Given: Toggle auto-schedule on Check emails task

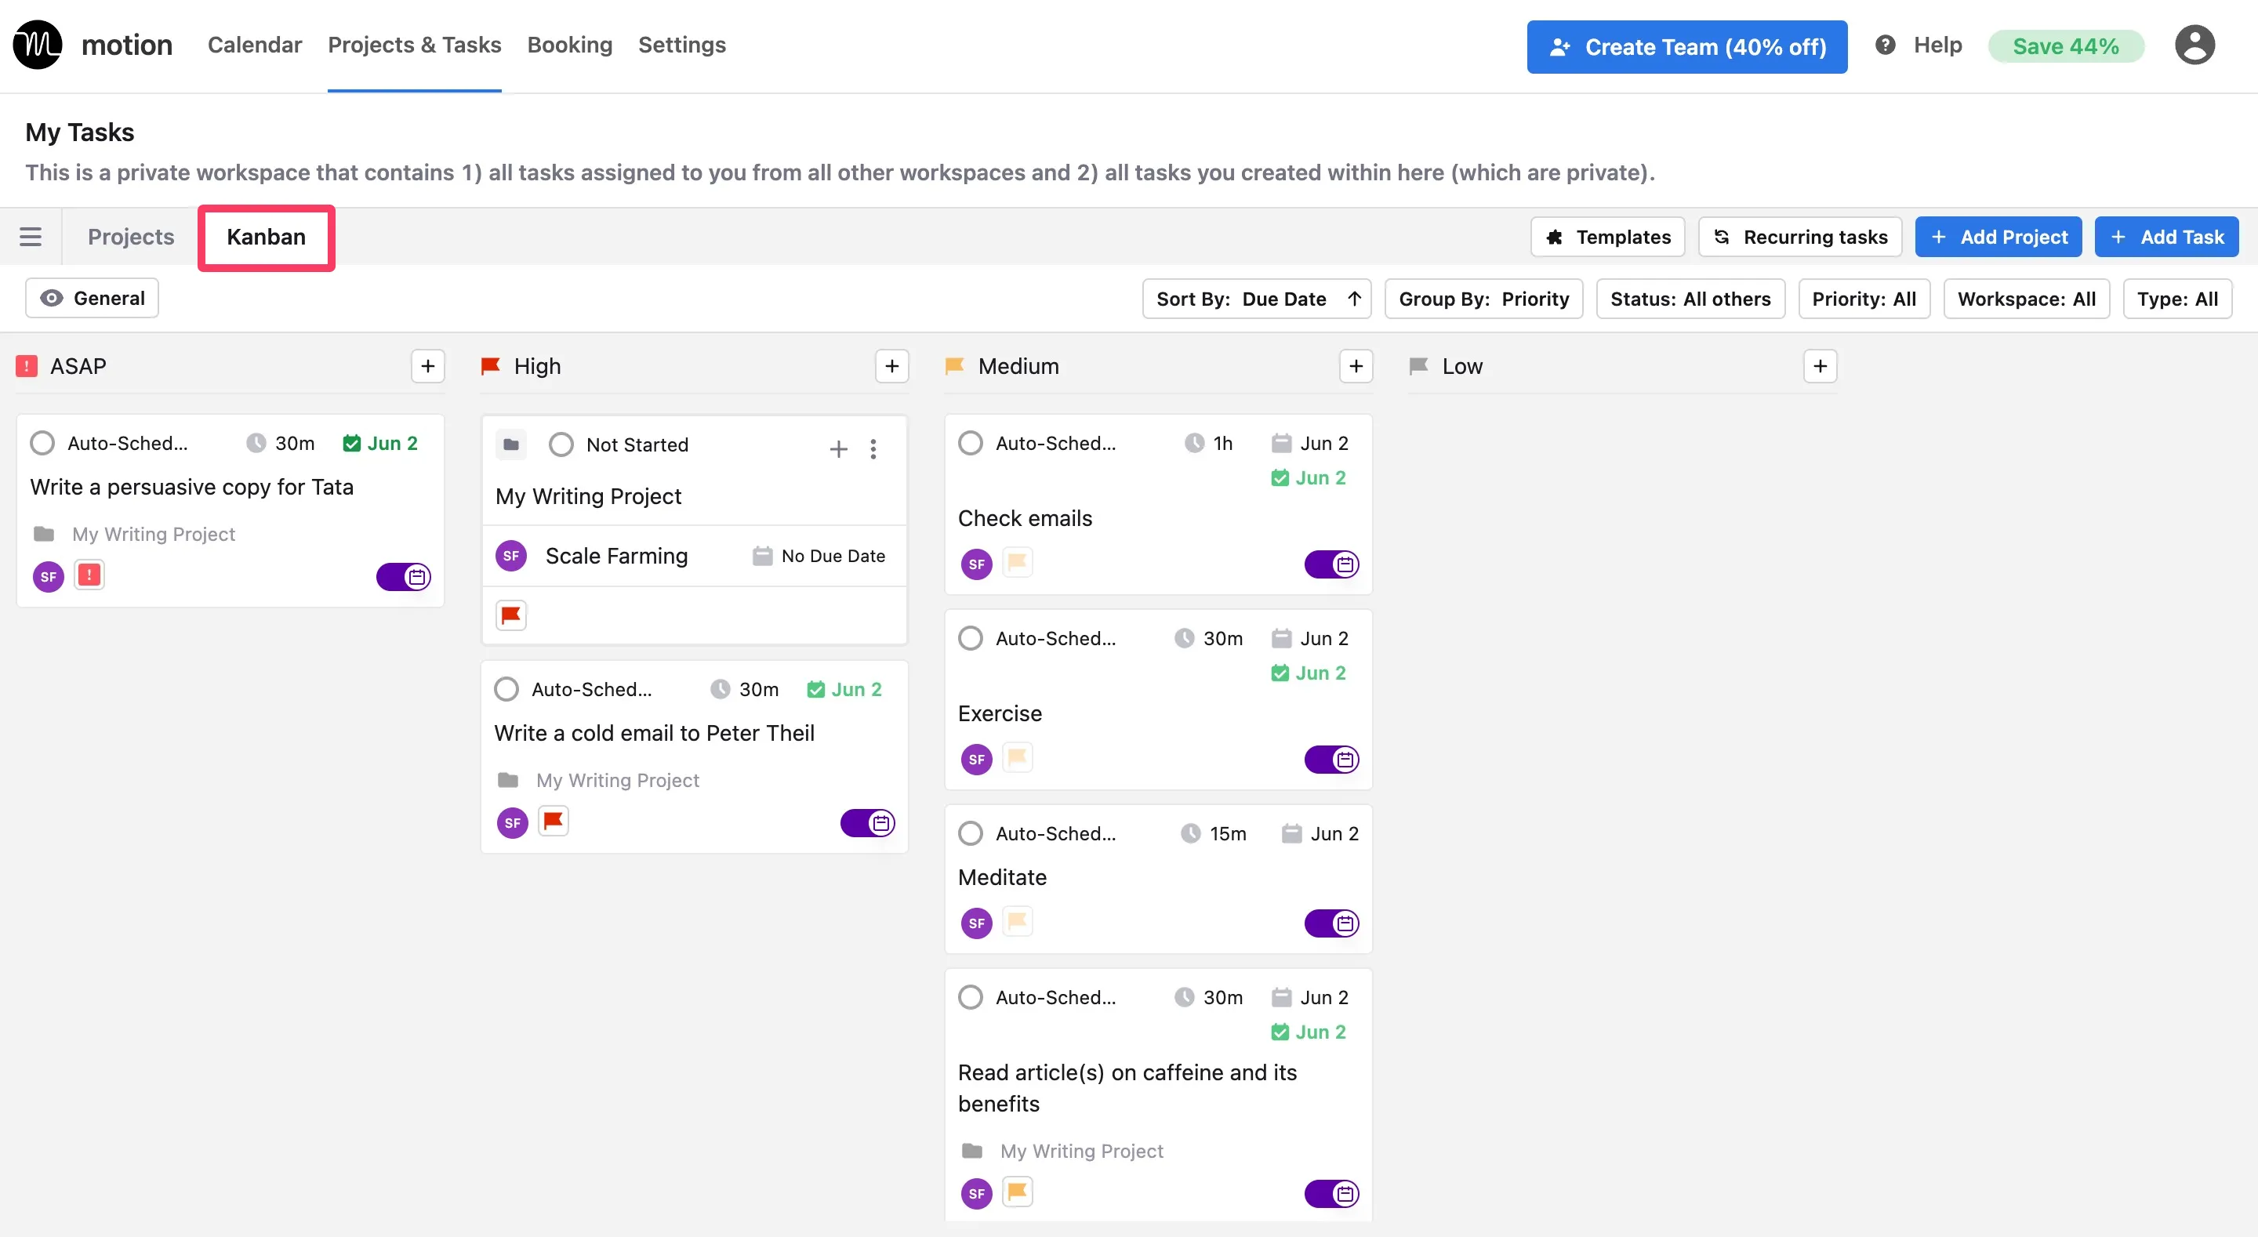Looking at the screenshot, I should [x=1330, y=564].
